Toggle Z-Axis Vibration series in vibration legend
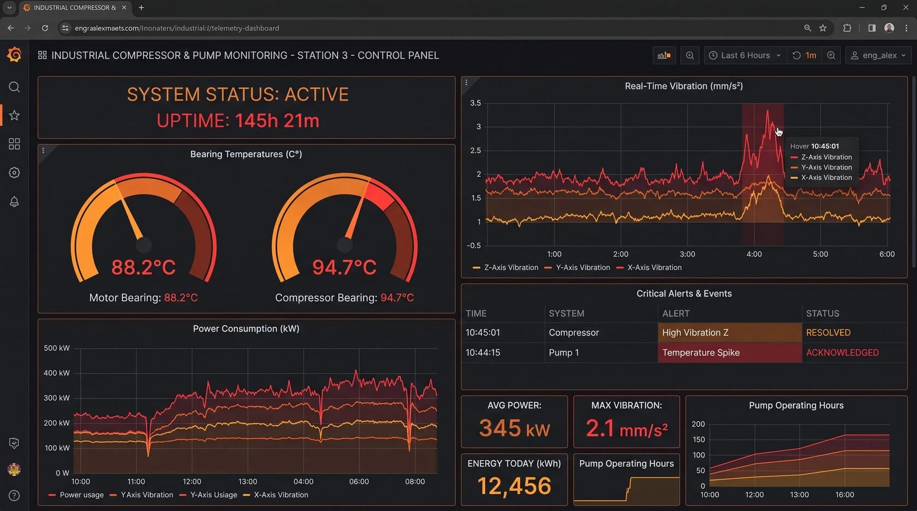 (x=505, y=268)
